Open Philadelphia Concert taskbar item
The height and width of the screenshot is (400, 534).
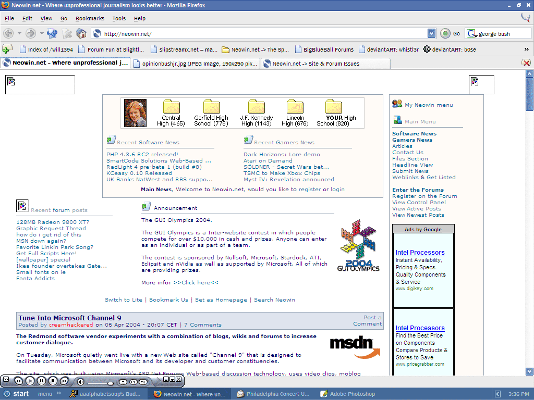click(x=273, y=394)
